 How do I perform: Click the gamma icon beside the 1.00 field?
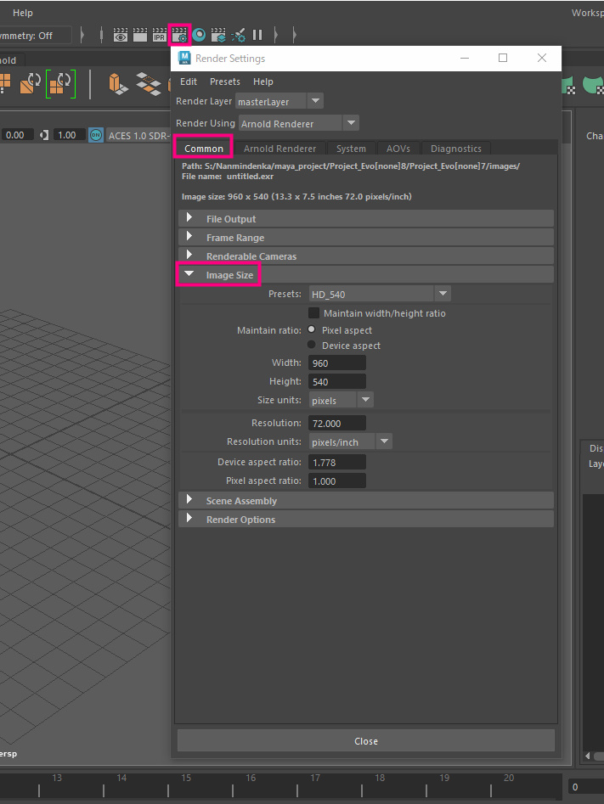point(45,135)
